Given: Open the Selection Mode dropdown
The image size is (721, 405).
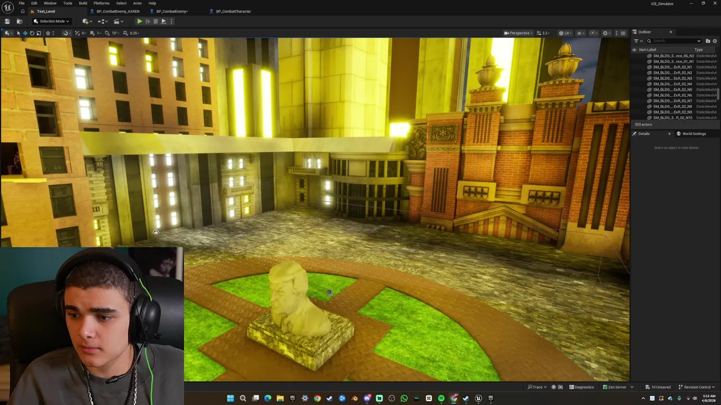Looking at the screenshot, I should tap(52, 21).
